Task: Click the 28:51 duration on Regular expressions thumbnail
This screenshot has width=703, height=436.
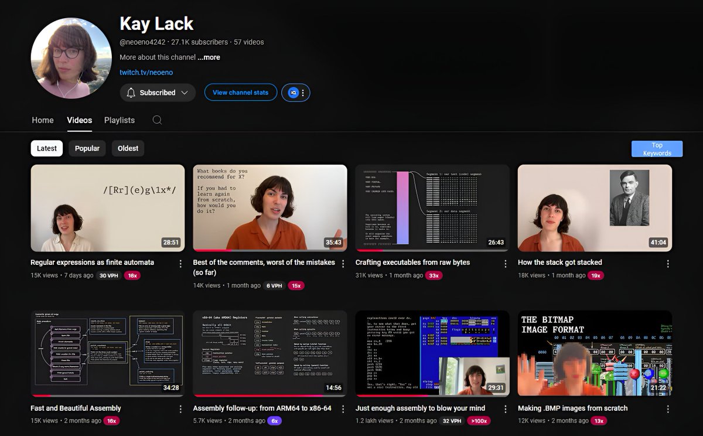Action: (171, 242)
